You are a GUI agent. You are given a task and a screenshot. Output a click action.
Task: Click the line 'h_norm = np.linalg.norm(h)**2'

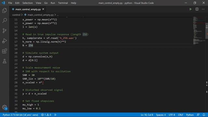tap(44, 42)
